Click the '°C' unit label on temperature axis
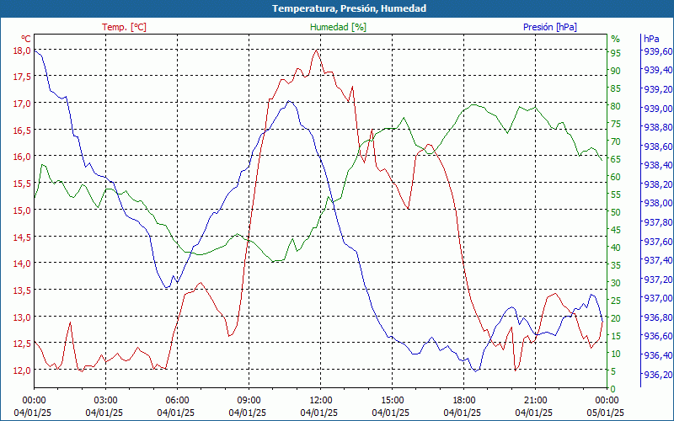The height and width of the screenshot is (421, 674). tap(26, 39)
